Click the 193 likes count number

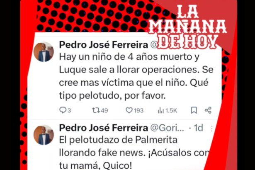[x=139, y=111]
